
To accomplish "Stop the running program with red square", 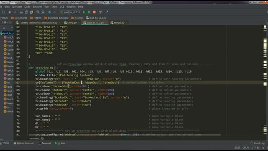I will point(94,12).
